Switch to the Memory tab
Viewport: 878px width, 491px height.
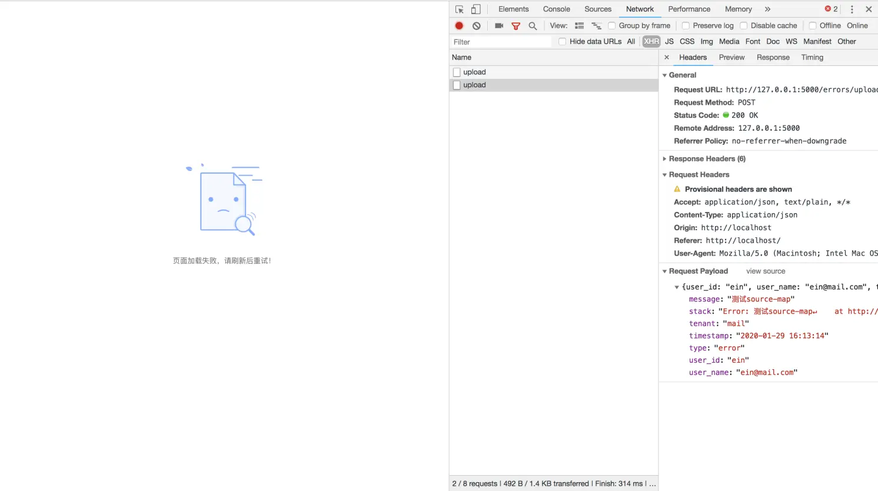tap(739, 9)
